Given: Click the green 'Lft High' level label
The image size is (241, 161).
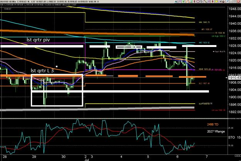Looking at the screenshot, I should click(x=218, y=36).
